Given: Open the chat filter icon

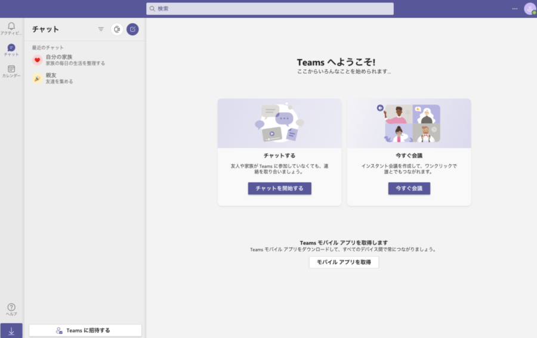Looking at the screenshot, I should tap(101, 29).
